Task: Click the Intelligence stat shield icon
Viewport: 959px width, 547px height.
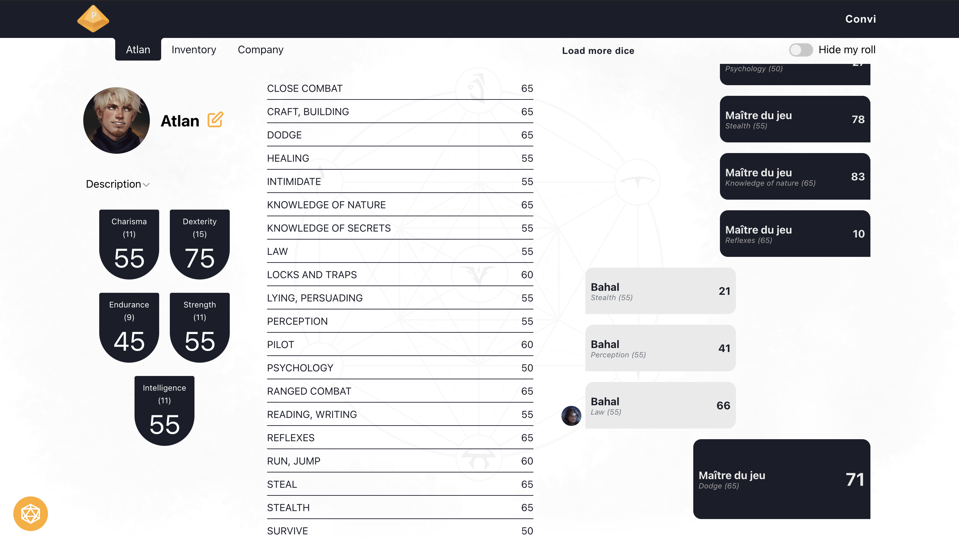Action: 165,411
